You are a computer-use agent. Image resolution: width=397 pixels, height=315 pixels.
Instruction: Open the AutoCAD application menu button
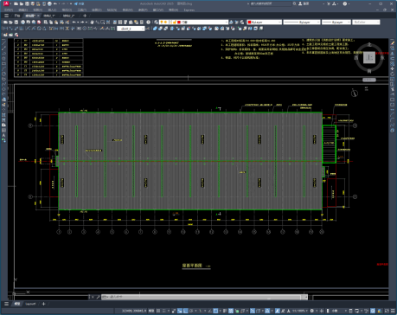6,3
